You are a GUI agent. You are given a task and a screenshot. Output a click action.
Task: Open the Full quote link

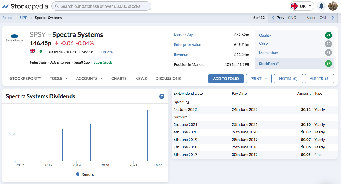pyautogui.click(x=104, y=52)
